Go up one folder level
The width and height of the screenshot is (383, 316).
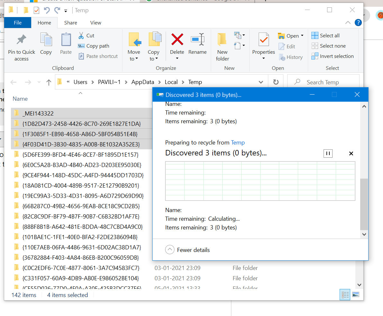click(x=49, y=82)
